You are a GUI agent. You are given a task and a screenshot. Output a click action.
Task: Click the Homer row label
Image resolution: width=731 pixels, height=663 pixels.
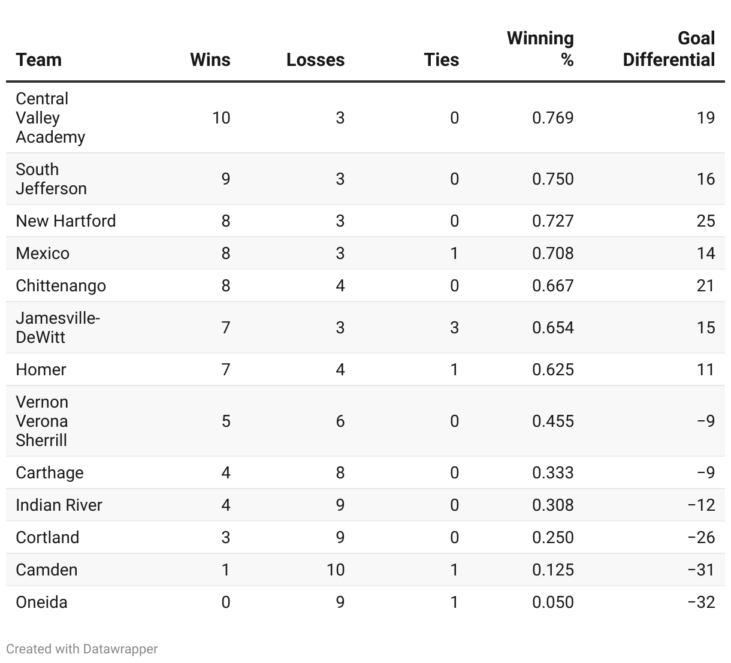41,370
